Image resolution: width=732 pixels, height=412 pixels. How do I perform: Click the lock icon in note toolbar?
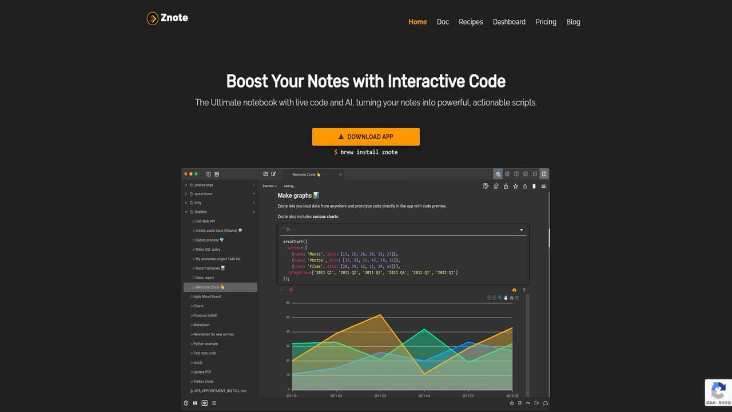point(506,186)
